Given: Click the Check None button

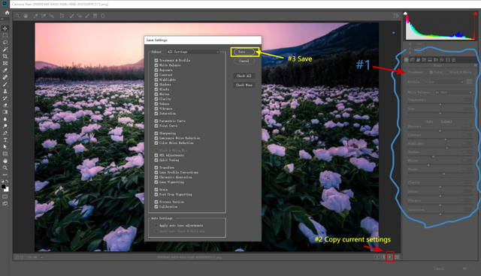Looking at the screenshot, I should 244,85.
